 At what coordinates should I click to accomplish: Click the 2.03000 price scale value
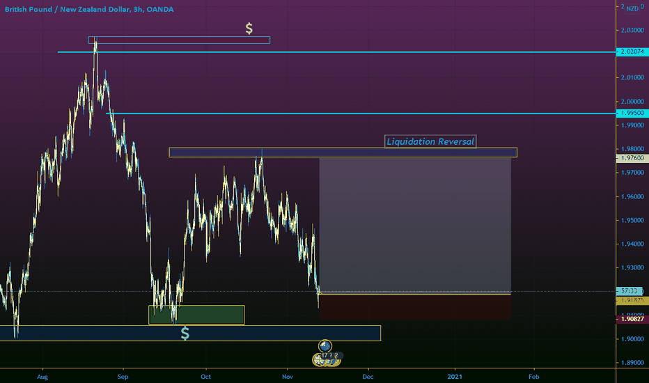click(x=632, y=30)
